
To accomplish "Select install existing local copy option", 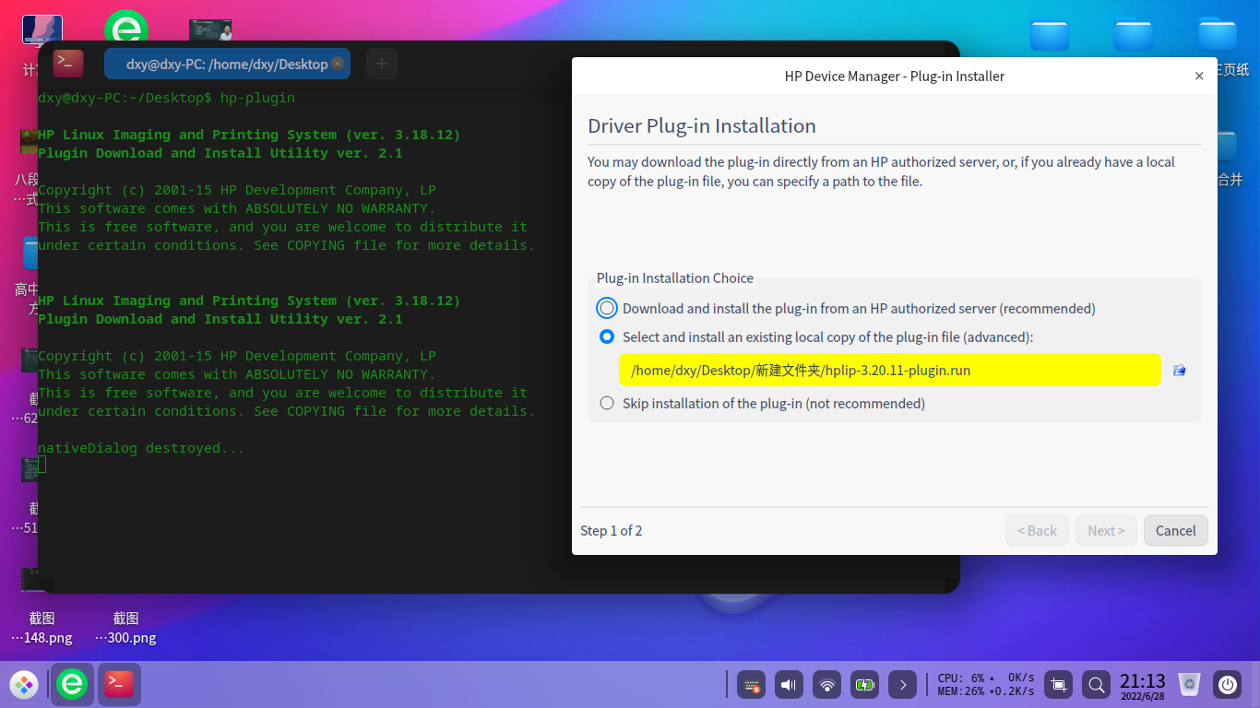I will (x=607, y=337).
